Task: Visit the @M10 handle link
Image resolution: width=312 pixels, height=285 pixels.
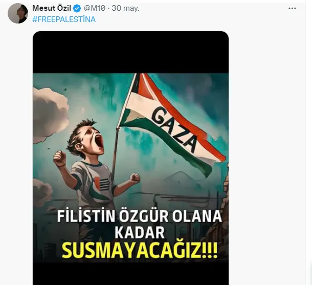Action: [95, 8]
